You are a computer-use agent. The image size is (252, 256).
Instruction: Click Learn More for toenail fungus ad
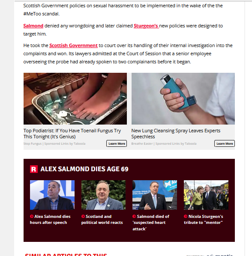coord(117,143)
